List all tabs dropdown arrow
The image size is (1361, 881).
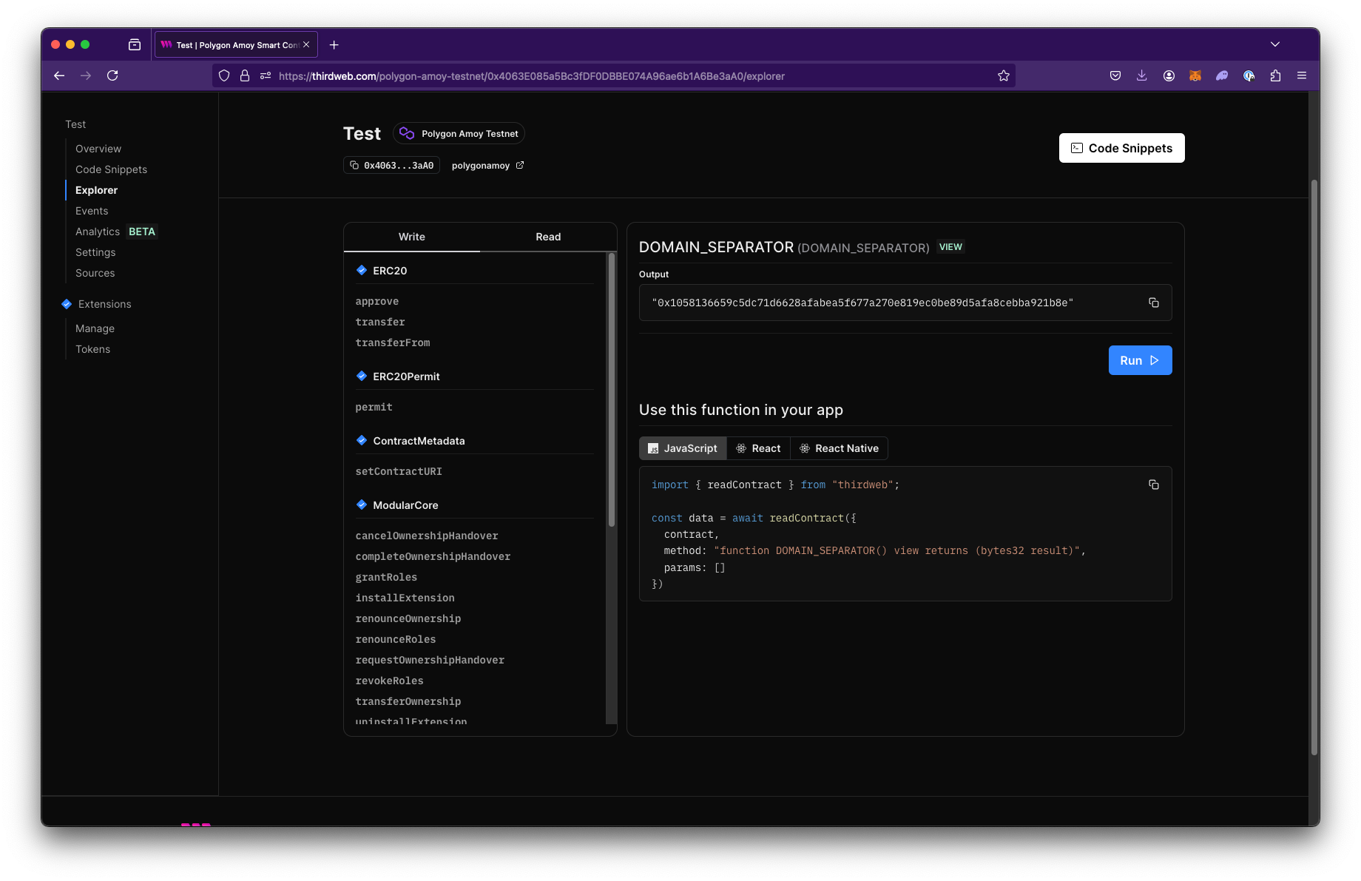(1275, 44)
